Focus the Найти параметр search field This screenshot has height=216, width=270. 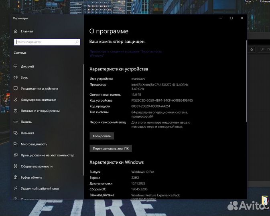point(47,42)
